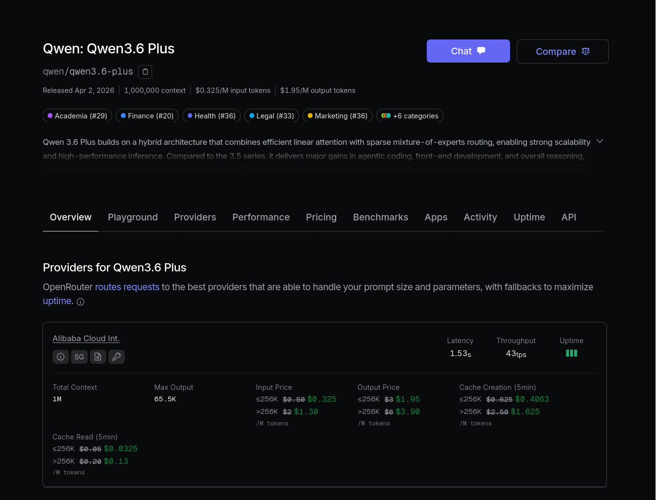The width and height of the screenshot is (656, 500).
Task: Select the Legal (#33) category tag
Action: click(x=272, y=116)
